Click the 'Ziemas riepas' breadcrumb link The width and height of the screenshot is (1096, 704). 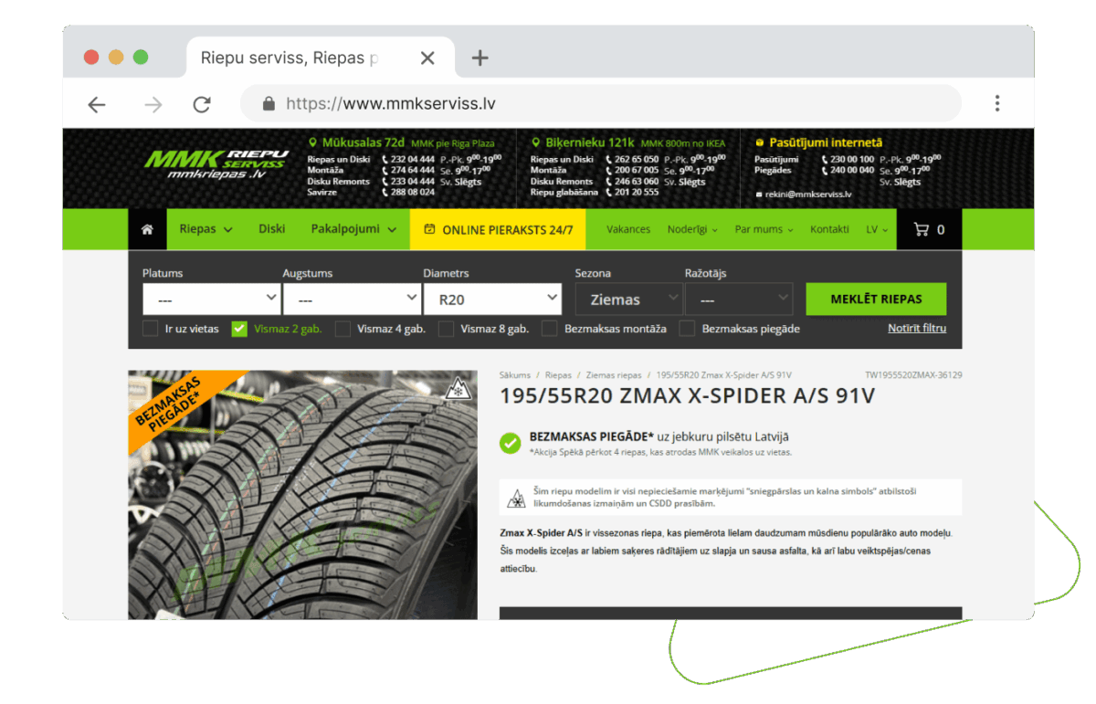612,375
